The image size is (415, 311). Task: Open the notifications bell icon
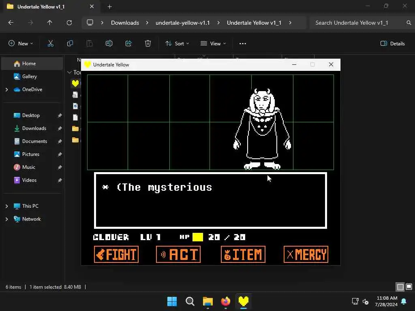point(404,301)
